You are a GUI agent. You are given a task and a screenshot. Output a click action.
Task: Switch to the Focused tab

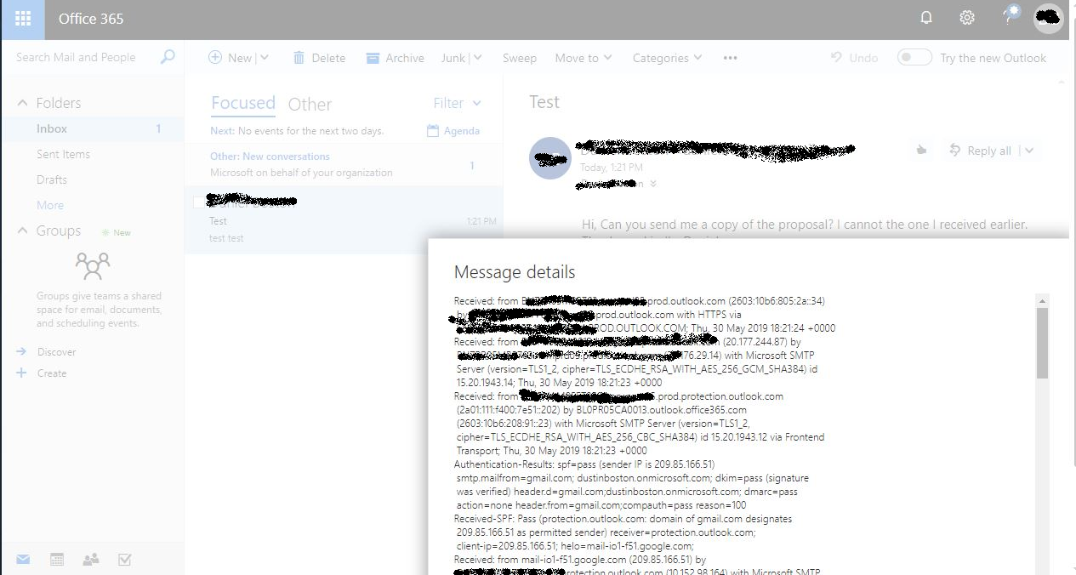[x=243, y=103]
